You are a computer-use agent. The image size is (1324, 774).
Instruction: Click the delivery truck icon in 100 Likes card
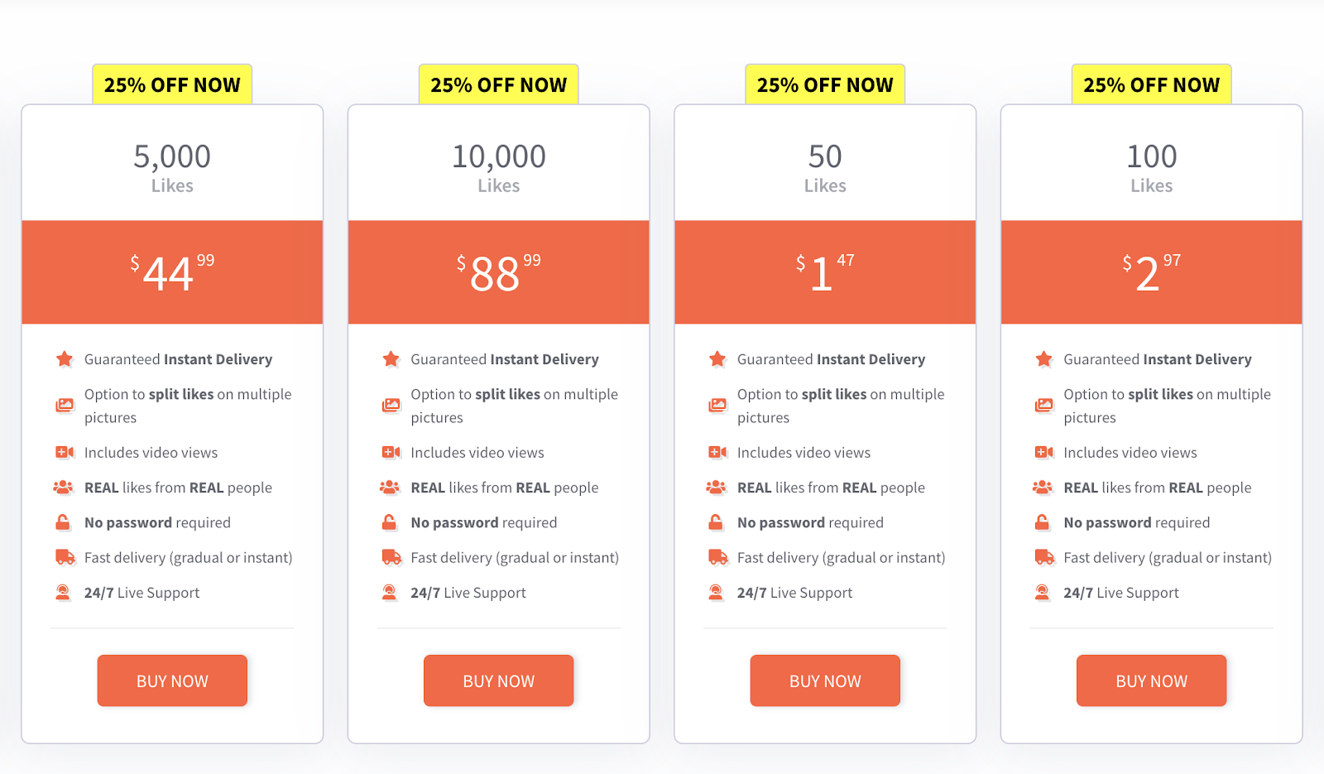tap(1044, 557)
